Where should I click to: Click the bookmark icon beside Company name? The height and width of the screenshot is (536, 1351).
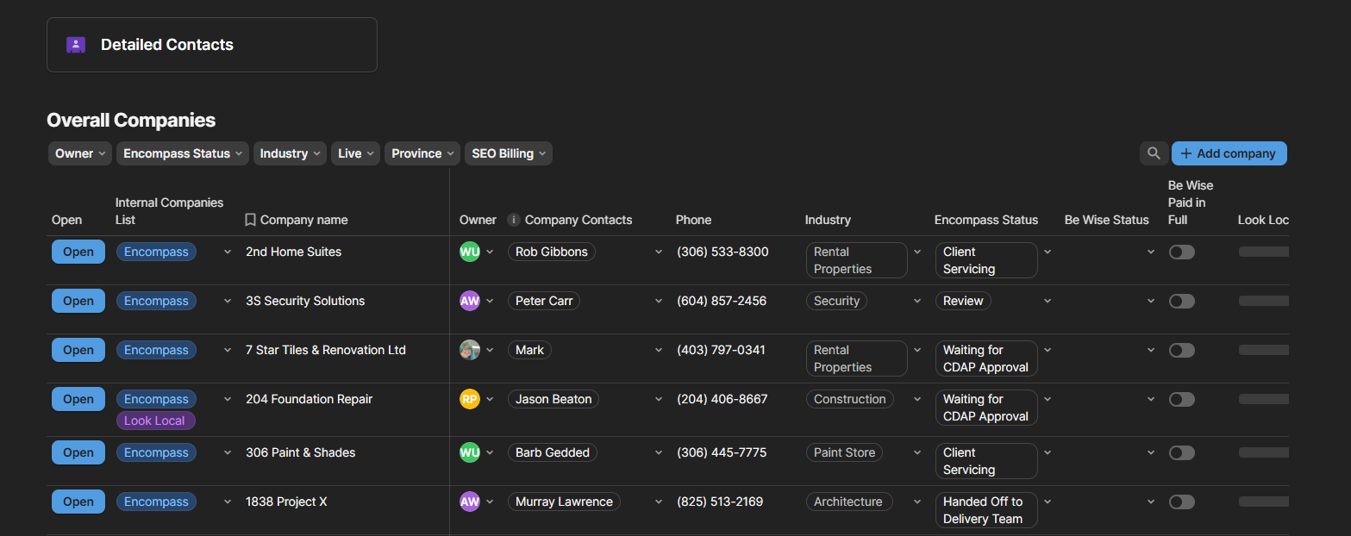[x=250, y=220]
